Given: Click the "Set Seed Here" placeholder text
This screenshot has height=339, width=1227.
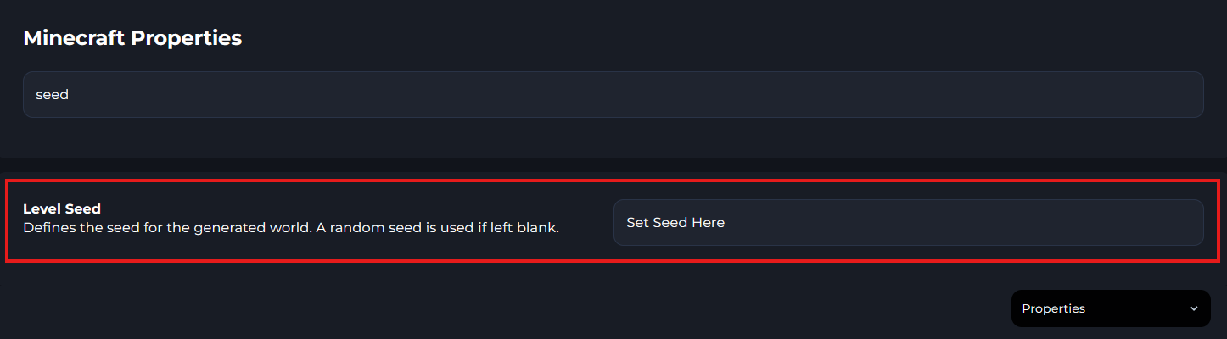Looking at the screenshot, I should coord(675,223).
